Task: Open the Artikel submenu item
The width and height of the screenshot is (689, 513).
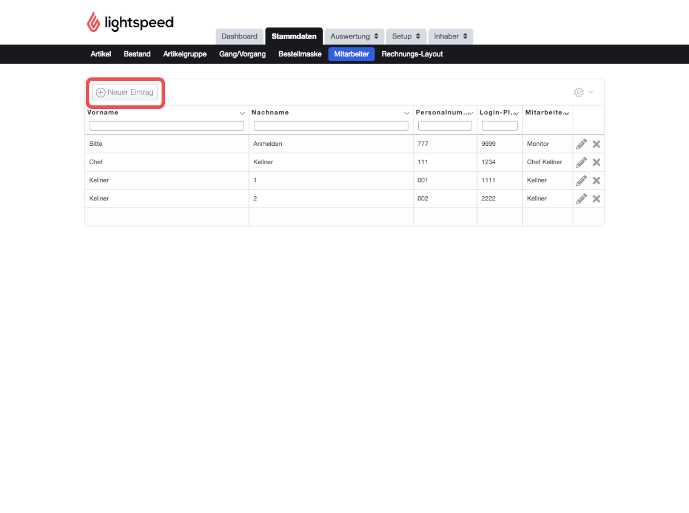Action: 101,54
